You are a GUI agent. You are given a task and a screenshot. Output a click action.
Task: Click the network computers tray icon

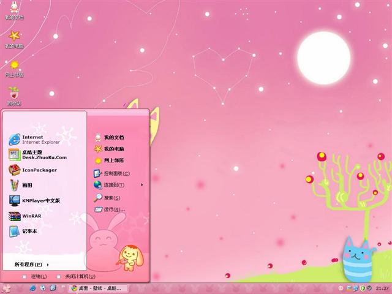coord(356,288)
